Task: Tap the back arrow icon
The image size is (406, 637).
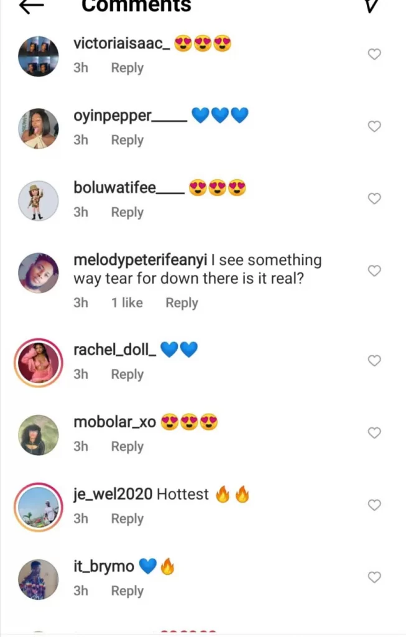Action: 32,6
